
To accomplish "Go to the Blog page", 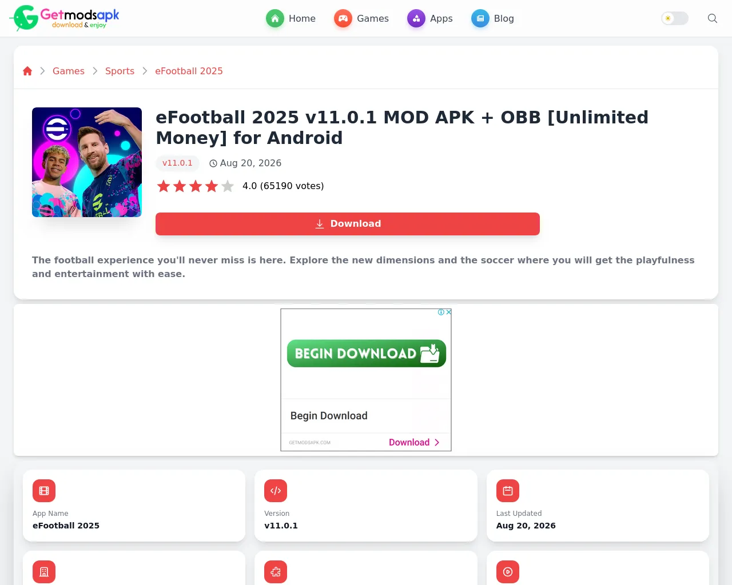I will (493, 18).
